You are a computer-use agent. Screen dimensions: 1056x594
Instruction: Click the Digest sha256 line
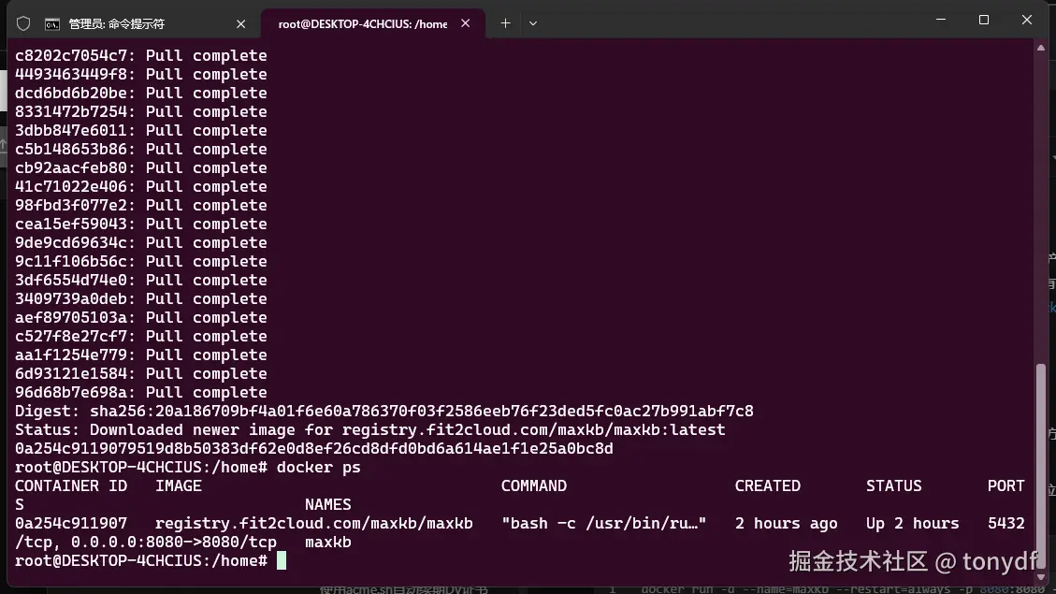(383, 411)
